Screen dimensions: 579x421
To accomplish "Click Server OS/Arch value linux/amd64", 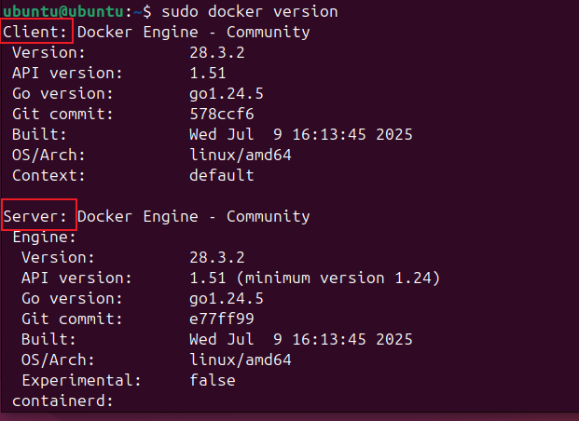I will click(241, 360).
